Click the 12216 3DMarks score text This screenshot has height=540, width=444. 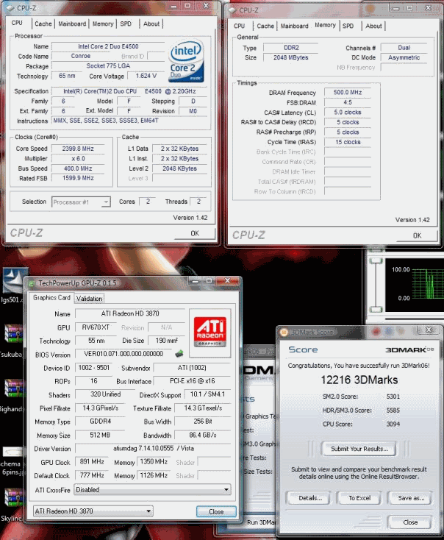click(359, 380)
